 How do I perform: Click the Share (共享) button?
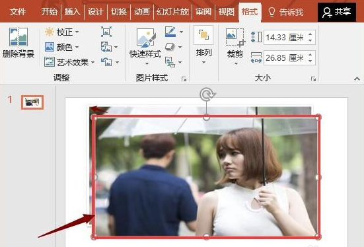pyautogui.click(x=337, y=12)
